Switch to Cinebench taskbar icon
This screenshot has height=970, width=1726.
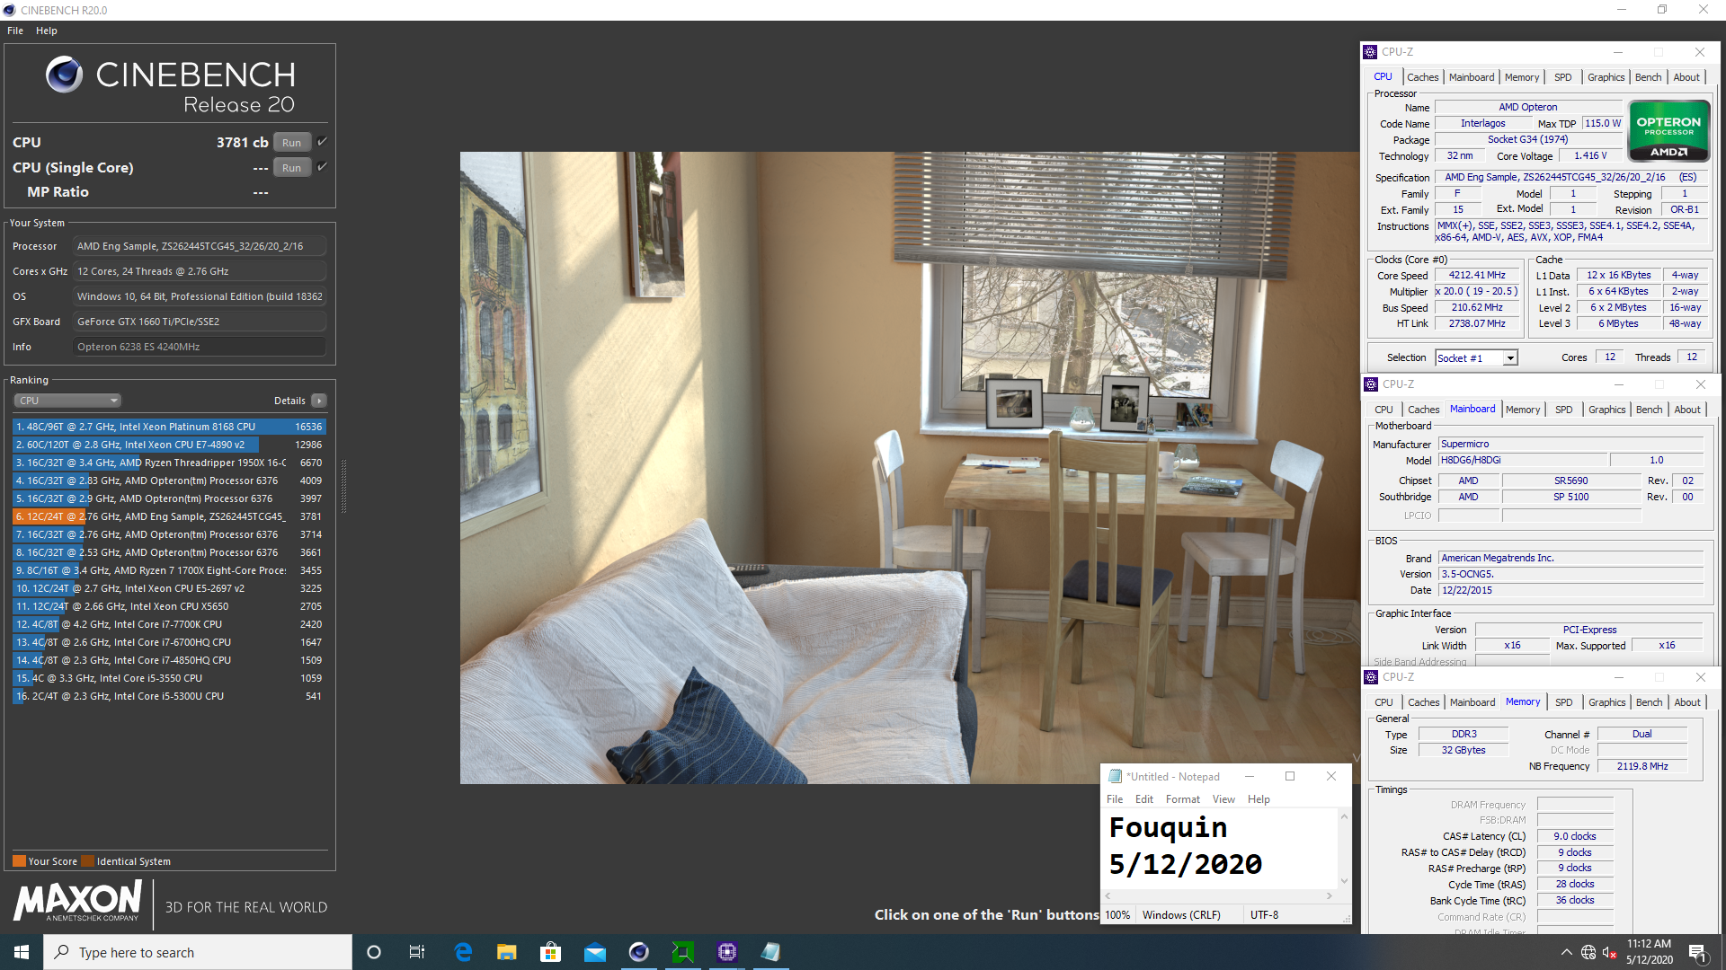(638, 952)
